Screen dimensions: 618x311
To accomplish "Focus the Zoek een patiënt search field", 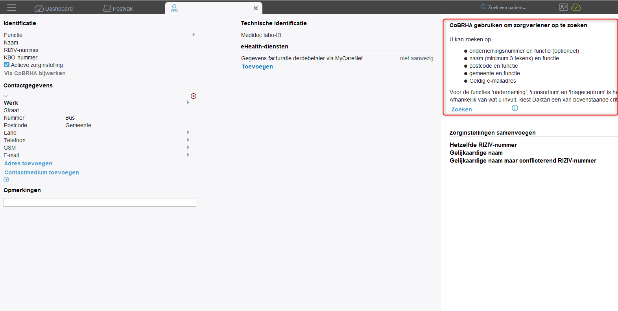I will [x=507, y=7].
